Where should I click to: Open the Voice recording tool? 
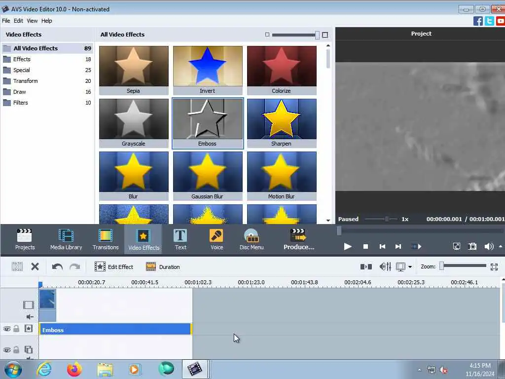(x=217, y=239)
